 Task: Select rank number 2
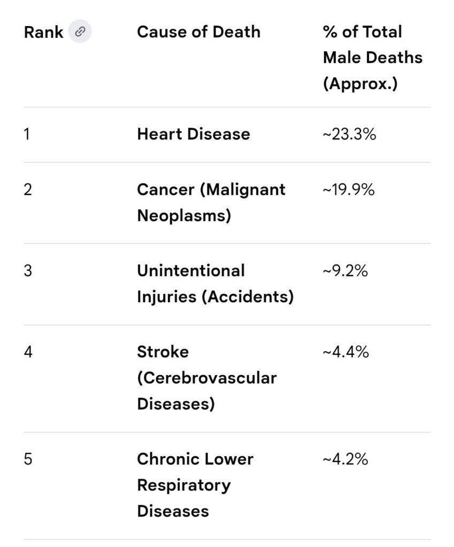tap(28, 190)
